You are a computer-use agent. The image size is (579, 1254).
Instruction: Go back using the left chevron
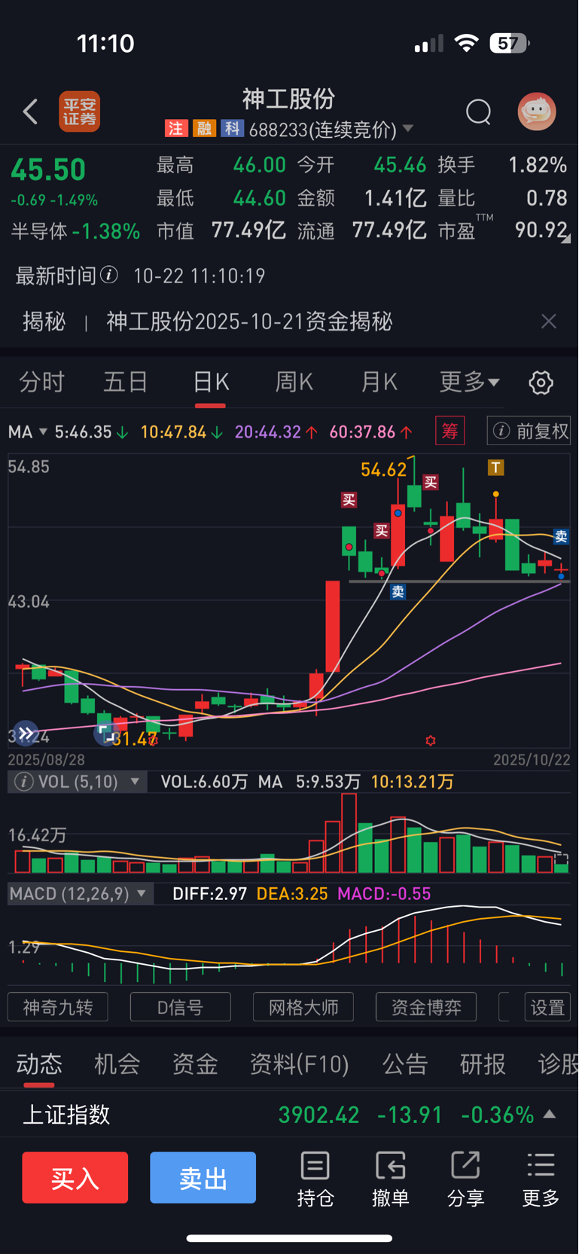tap(30, 111)
